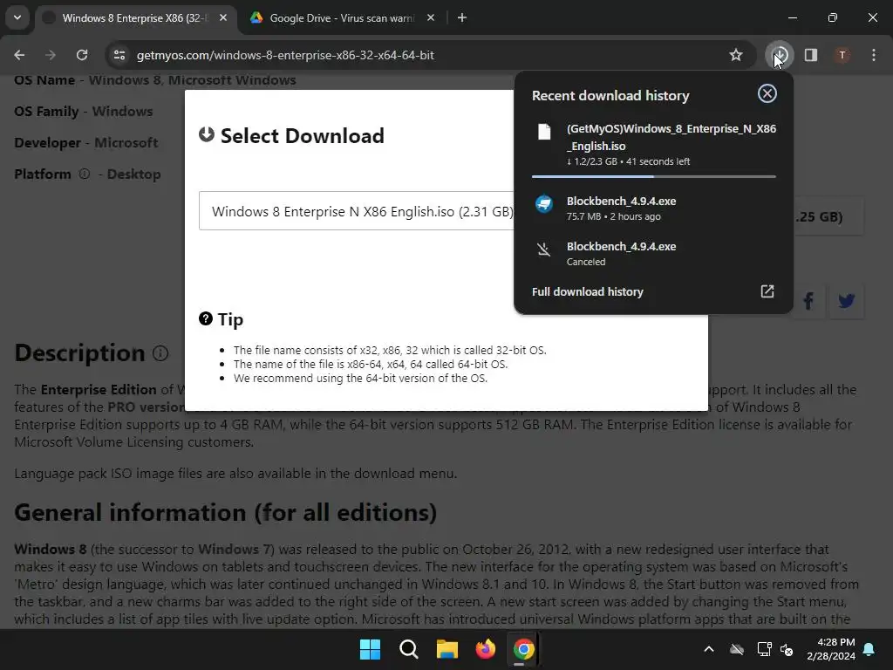The image size is (893, 670).
Task: Click the Blockbench app icon in downloads
Action: coord(544,203)
